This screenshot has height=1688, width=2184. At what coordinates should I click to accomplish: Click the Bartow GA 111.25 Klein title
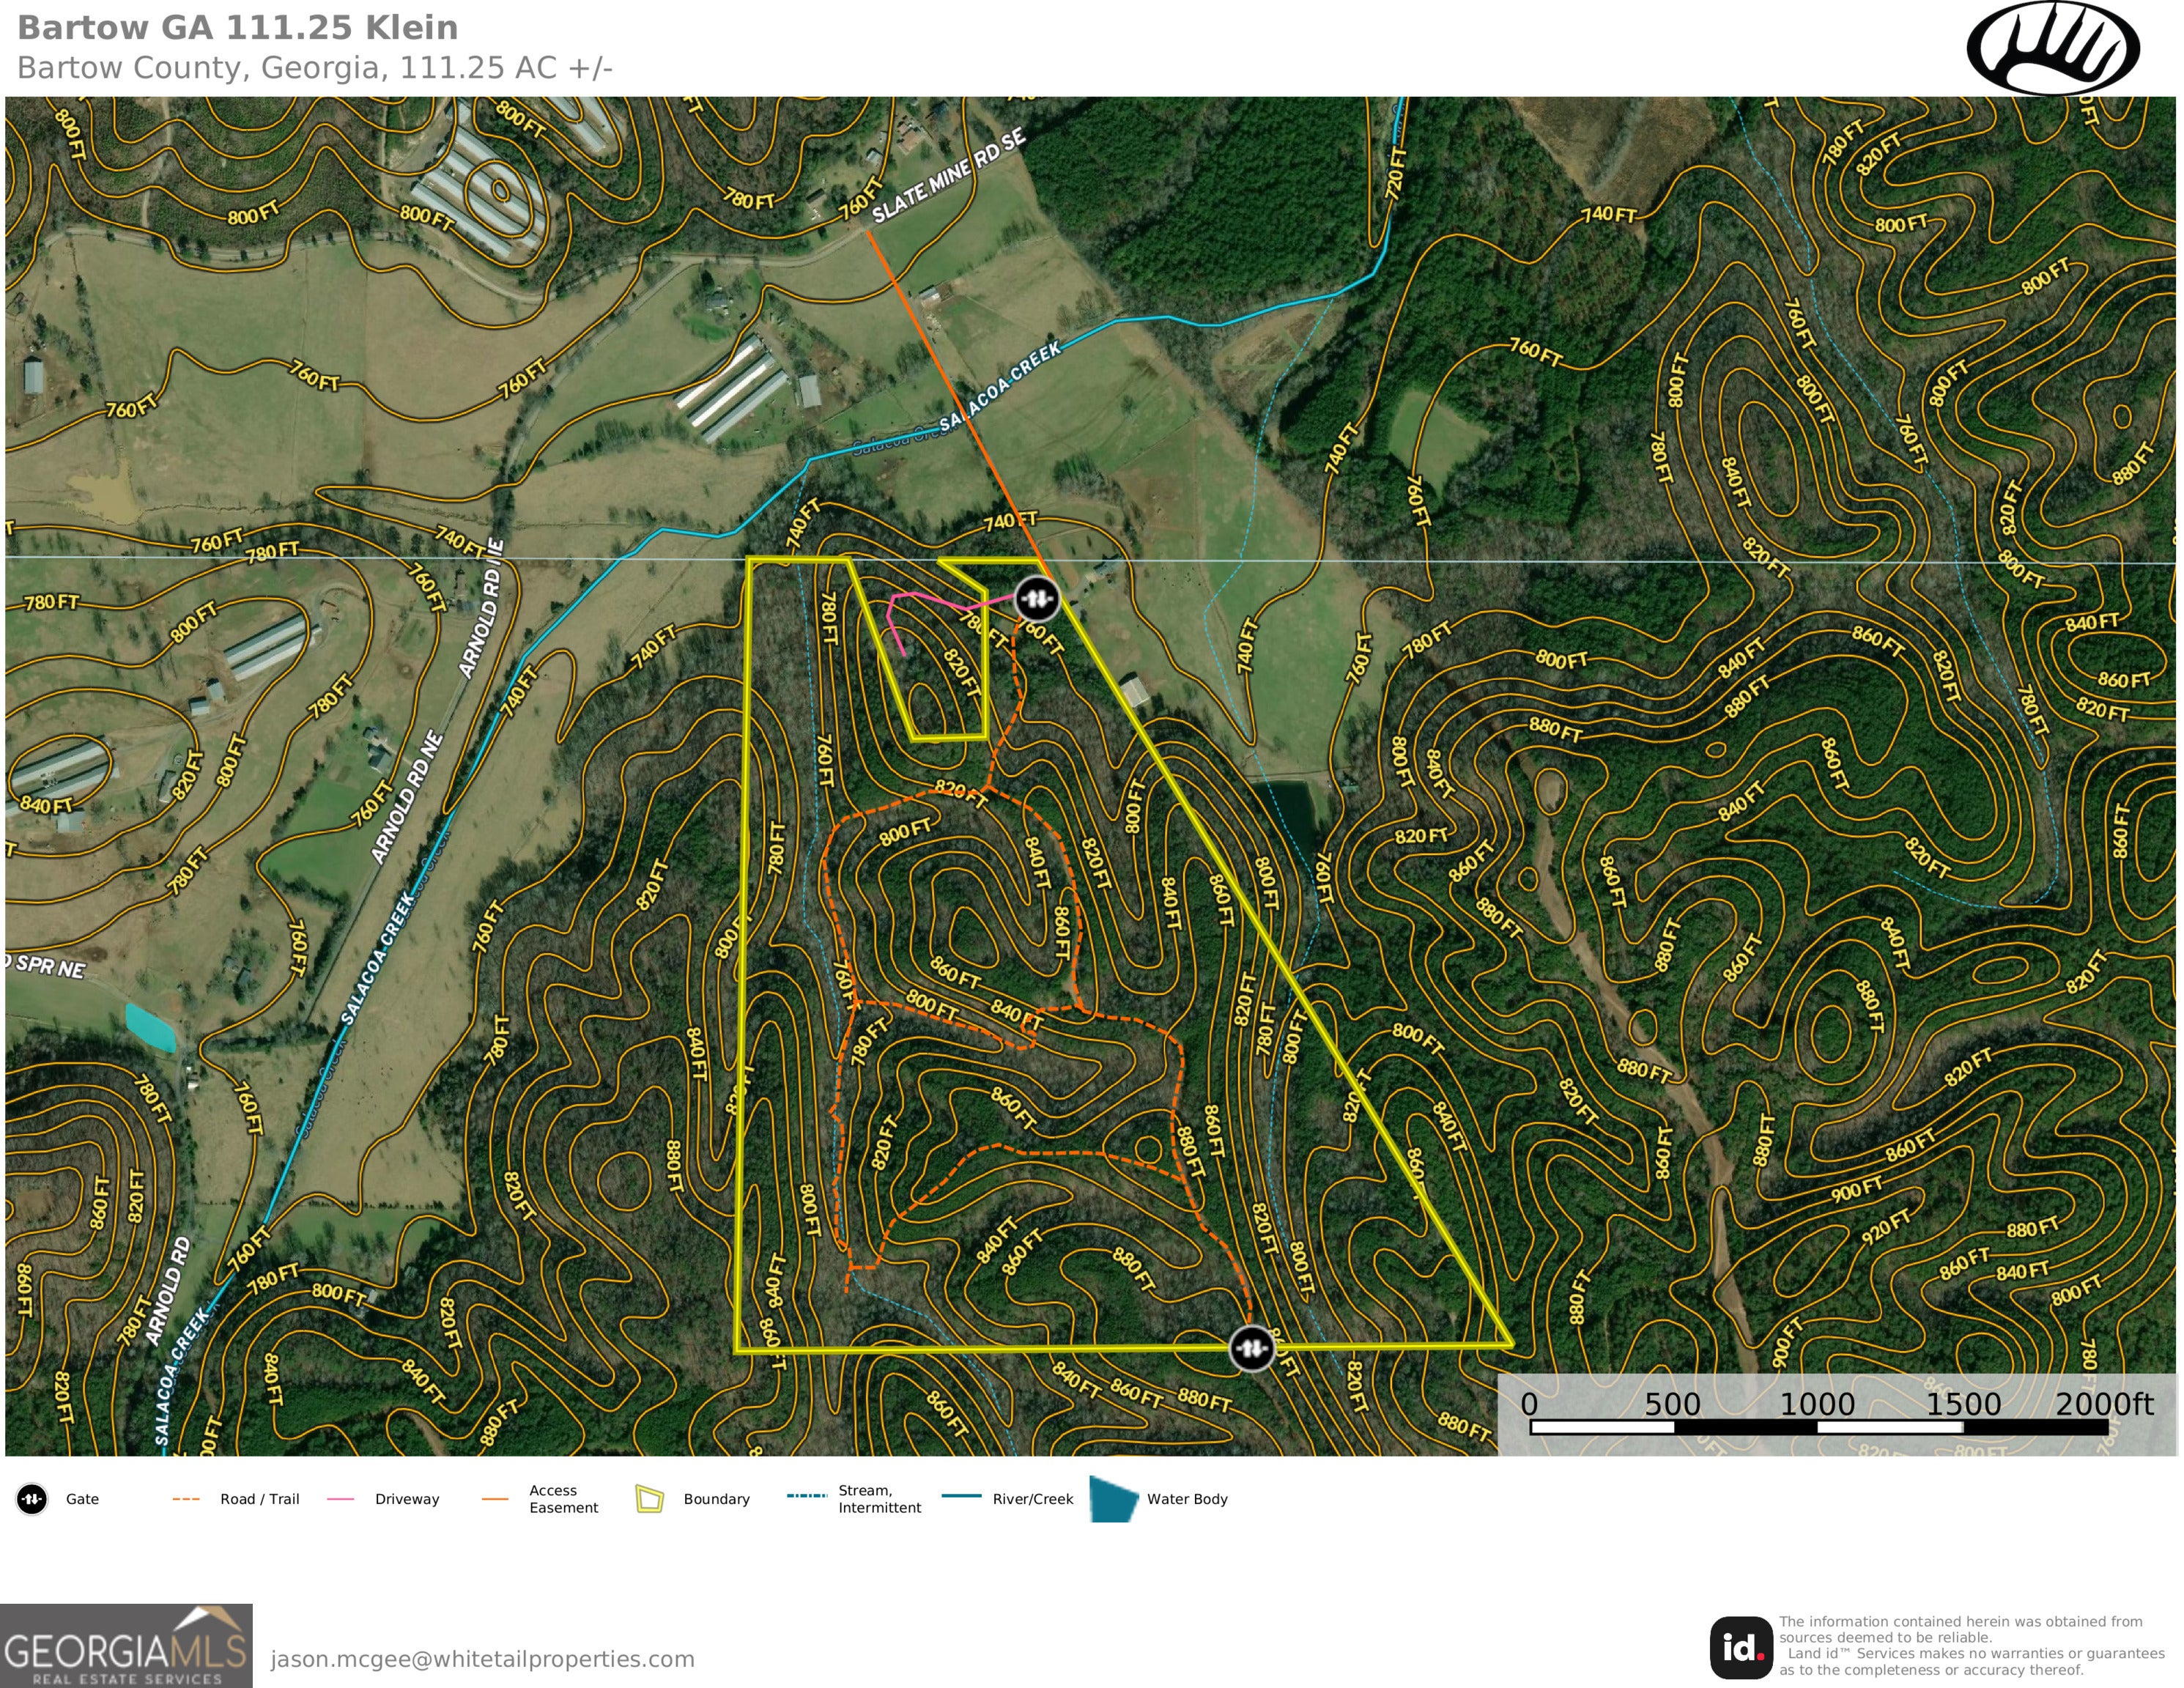(x=238, y=28)
